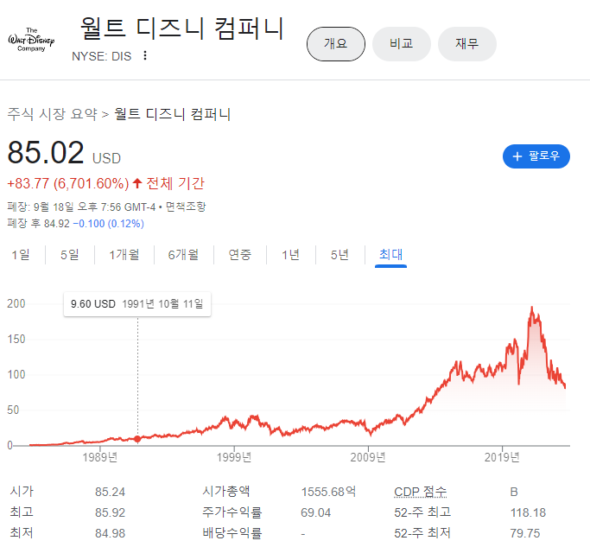Click the 52-주 최고 value 118.18
Viewport: 590px width, 547px height.
[528, 512]
